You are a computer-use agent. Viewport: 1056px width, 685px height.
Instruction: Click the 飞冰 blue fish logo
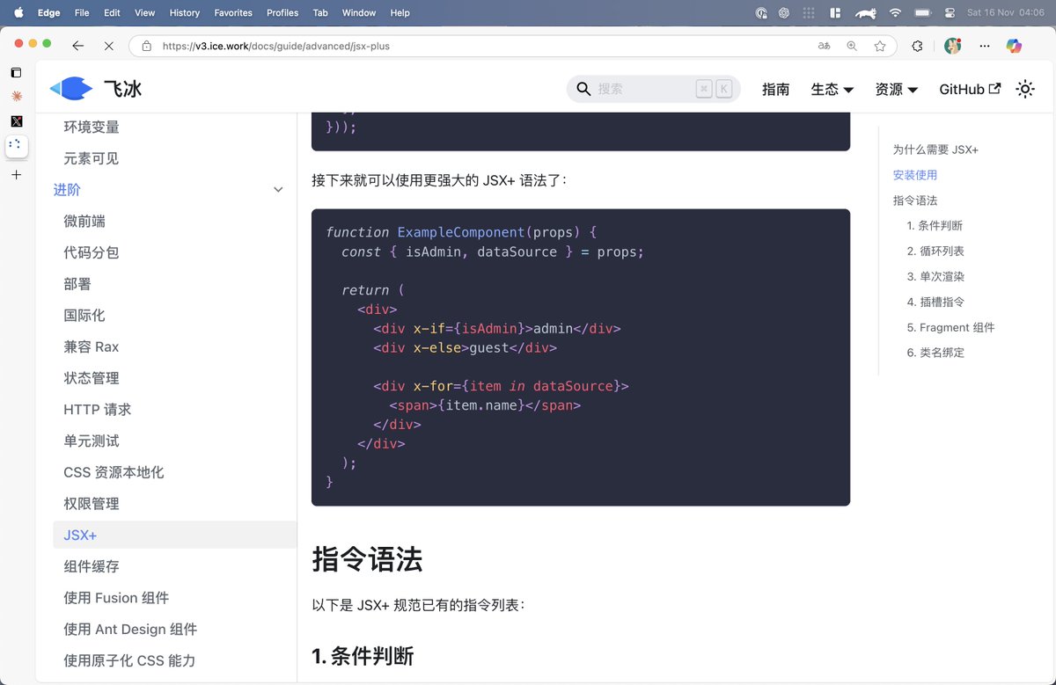(x=71, y=88)
